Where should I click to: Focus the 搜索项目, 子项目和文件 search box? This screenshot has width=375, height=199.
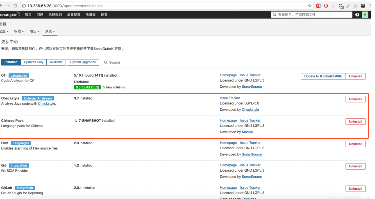(x=311, y=15)
